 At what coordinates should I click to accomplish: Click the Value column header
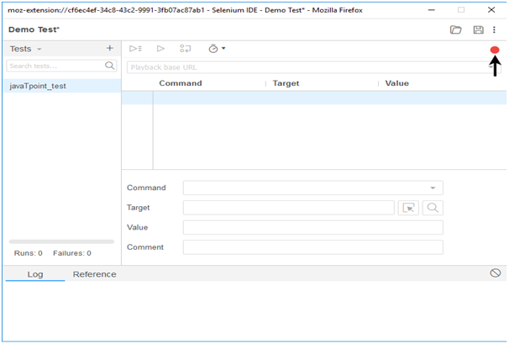click(396, 83)
